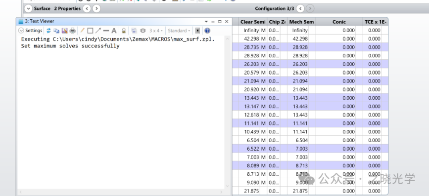Expand the Surface 2 Properties chevron
429x196 pixels.
click(28, 8)
